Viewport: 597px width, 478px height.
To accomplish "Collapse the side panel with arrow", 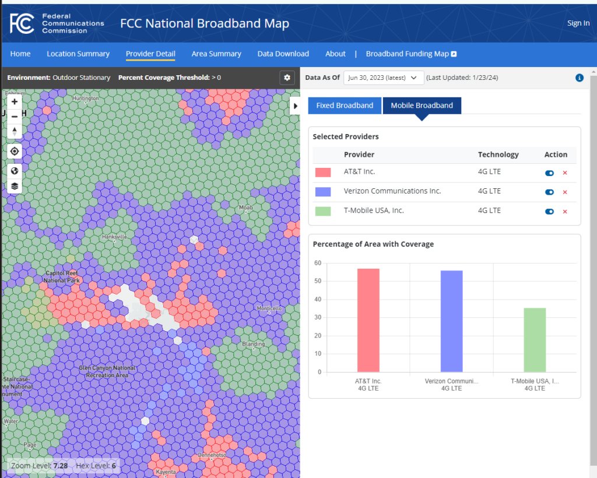I will pyautogui.click(x=295, y=106).
